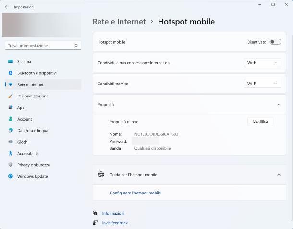This screenshot has width=293, height=229.
Task: Click the Windows Update icon
Action: click(x=11, y=176)
